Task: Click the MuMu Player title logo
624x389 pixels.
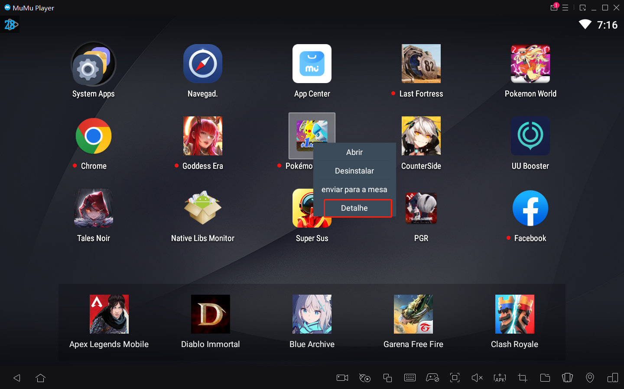Action: 7,7
